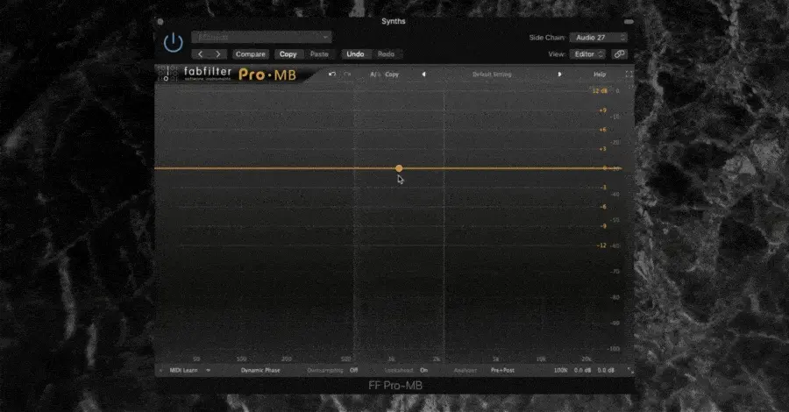The height and width of the screenshot is (412, 789).
Task: Click the first 0.0 dB level value
Action: click(x=582, y=370)
